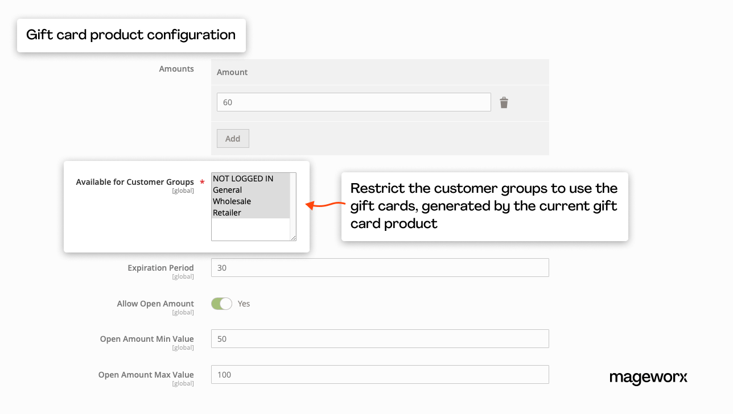Focus the Open Amount Min Value field
This screenshot has width=733, height=414.
point(380,339)
